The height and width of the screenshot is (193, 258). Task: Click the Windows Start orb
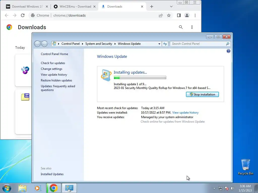click(7, 188)
